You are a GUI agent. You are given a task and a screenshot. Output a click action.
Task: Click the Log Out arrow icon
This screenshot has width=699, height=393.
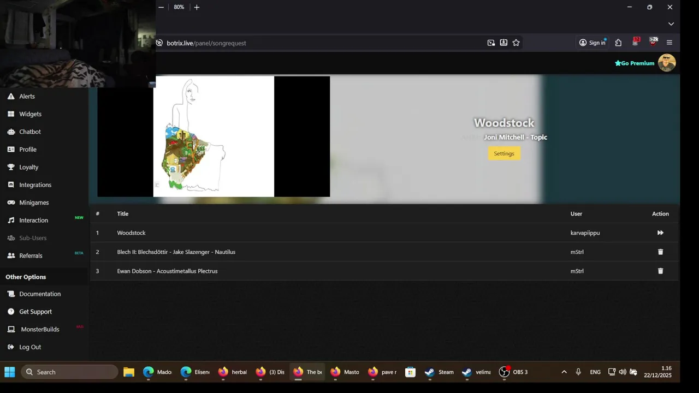[x=11, y=347]
